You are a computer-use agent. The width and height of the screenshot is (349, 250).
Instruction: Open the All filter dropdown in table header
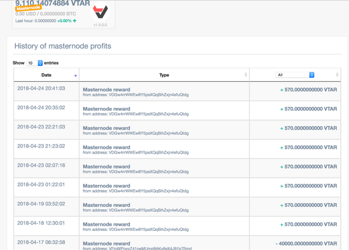click(x=294, y=75)
